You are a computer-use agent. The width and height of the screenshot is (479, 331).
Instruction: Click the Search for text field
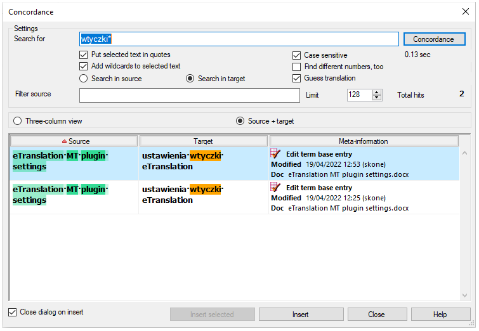coord(239,39)
